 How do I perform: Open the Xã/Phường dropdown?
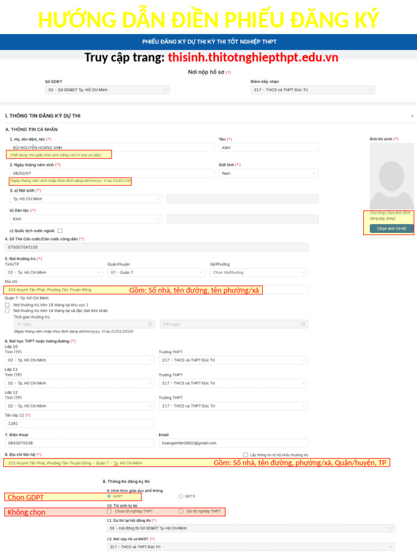coord(259,273)
